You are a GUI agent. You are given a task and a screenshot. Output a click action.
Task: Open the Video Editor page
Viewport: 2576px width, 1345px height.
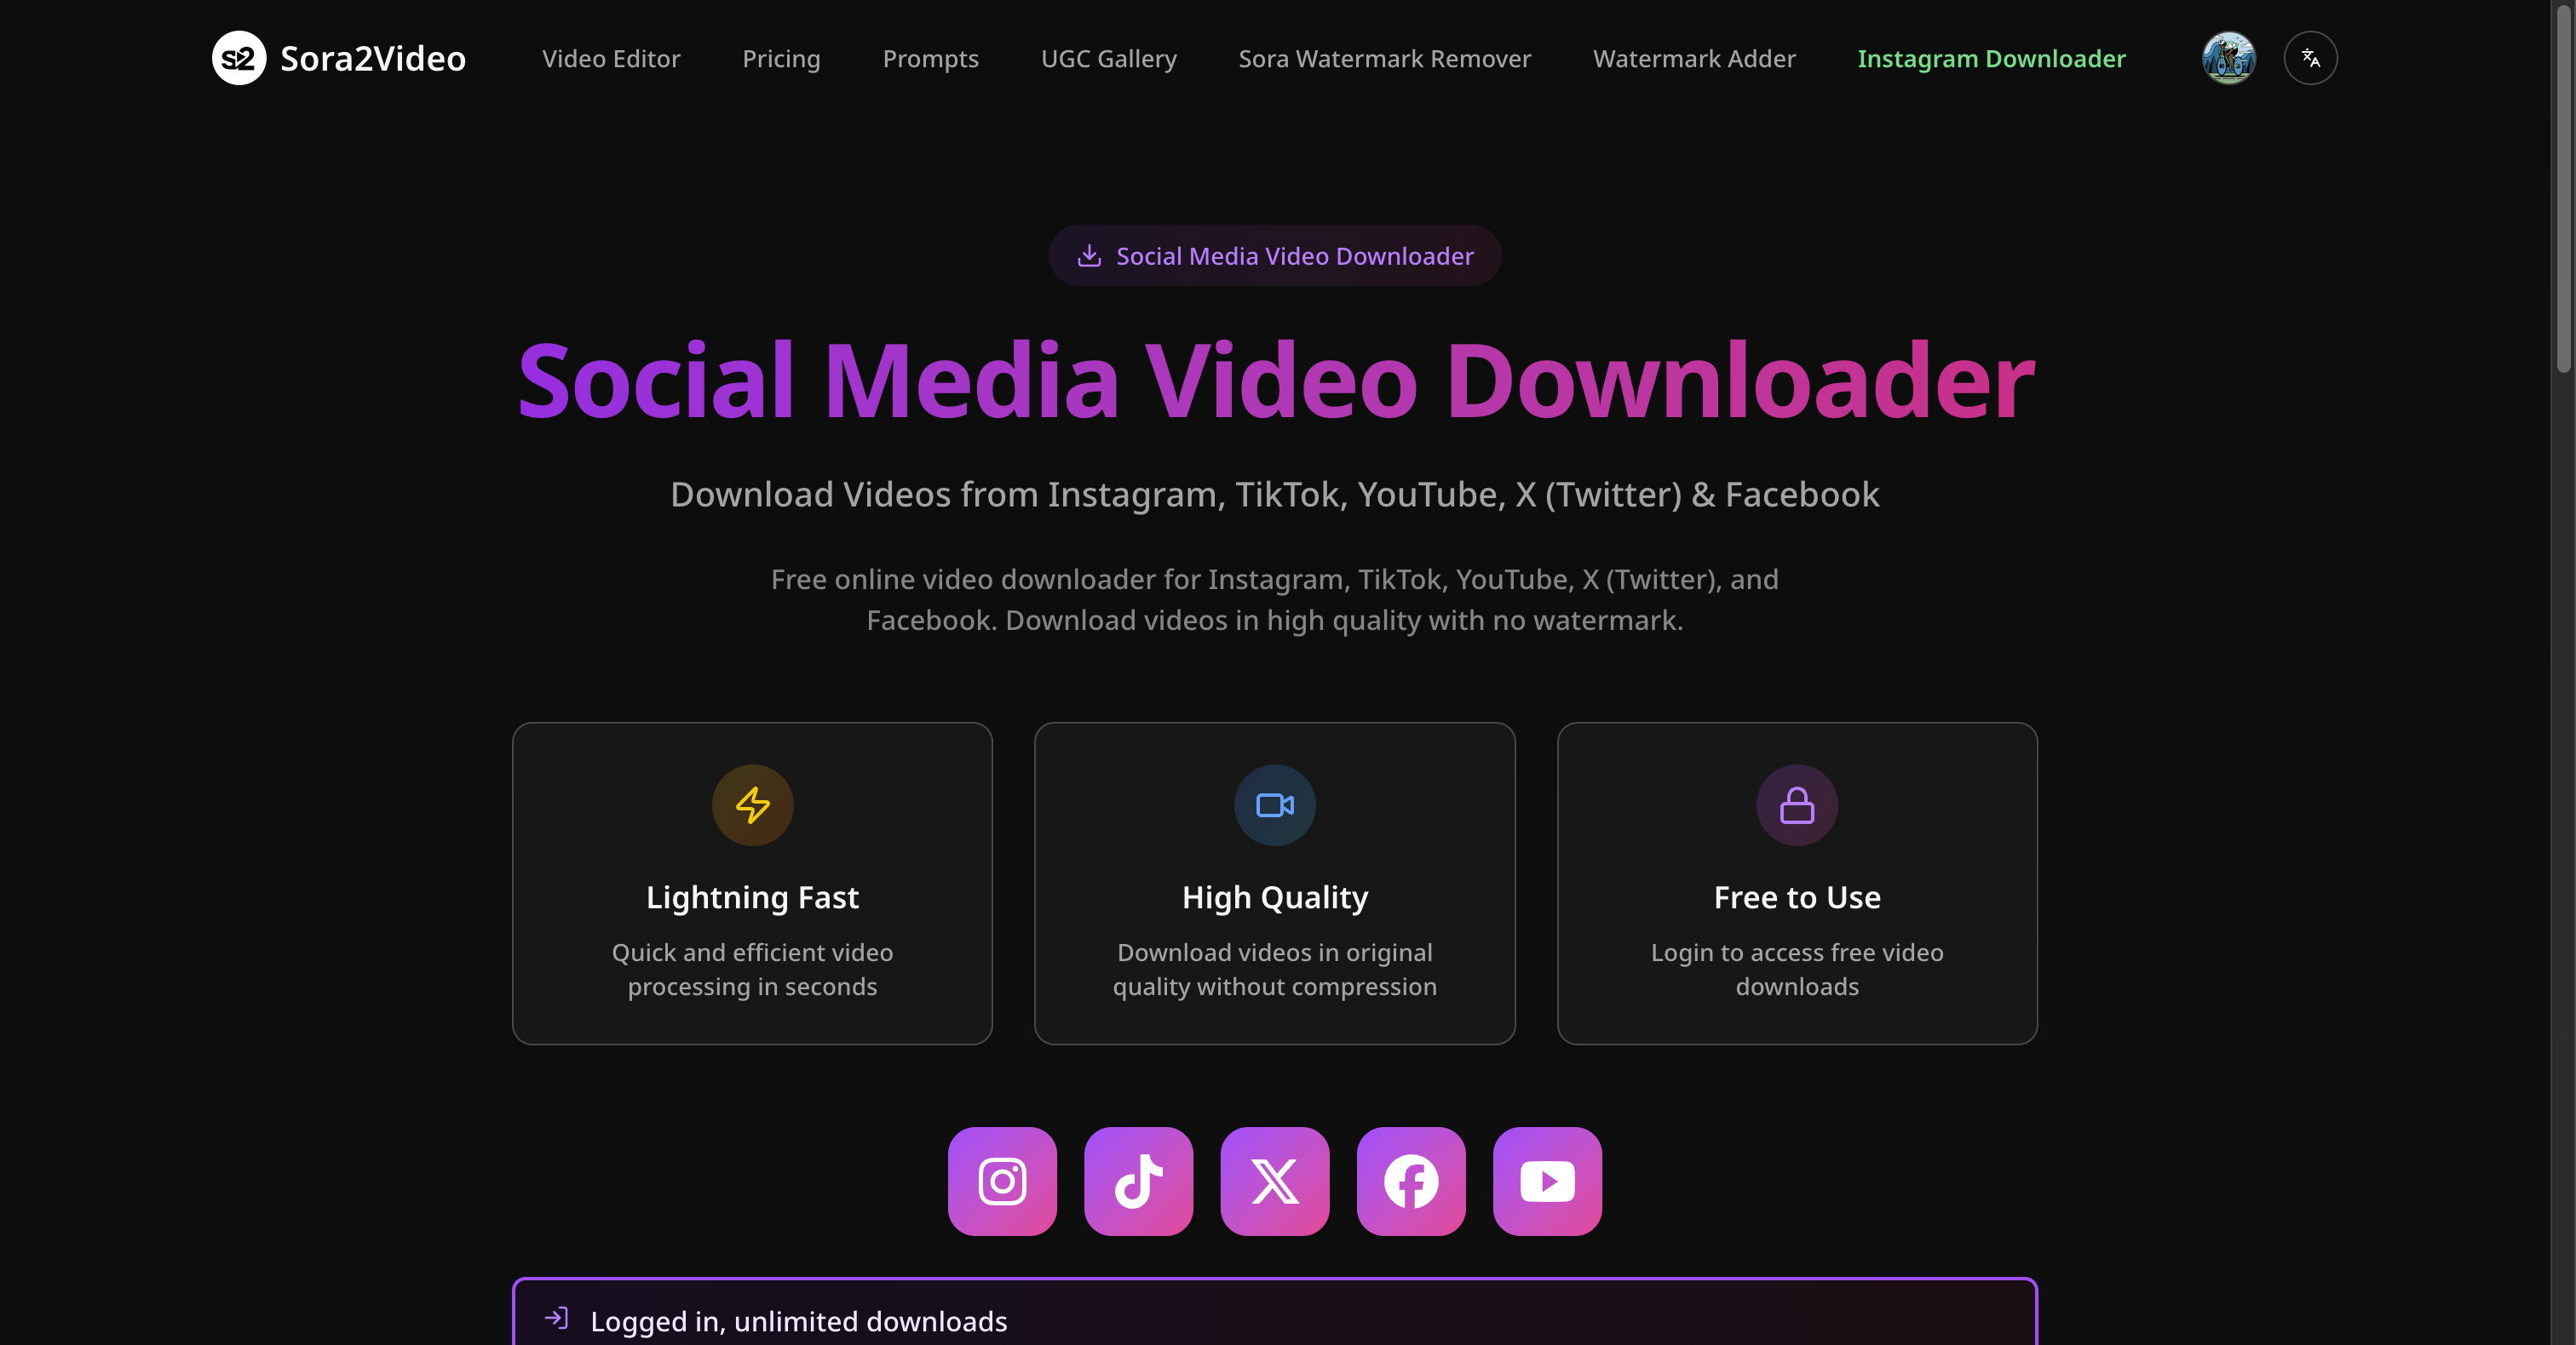[x=611, y=59]
